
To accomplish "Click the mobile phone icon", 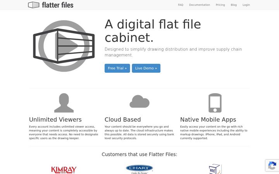I will pos(215,103).
